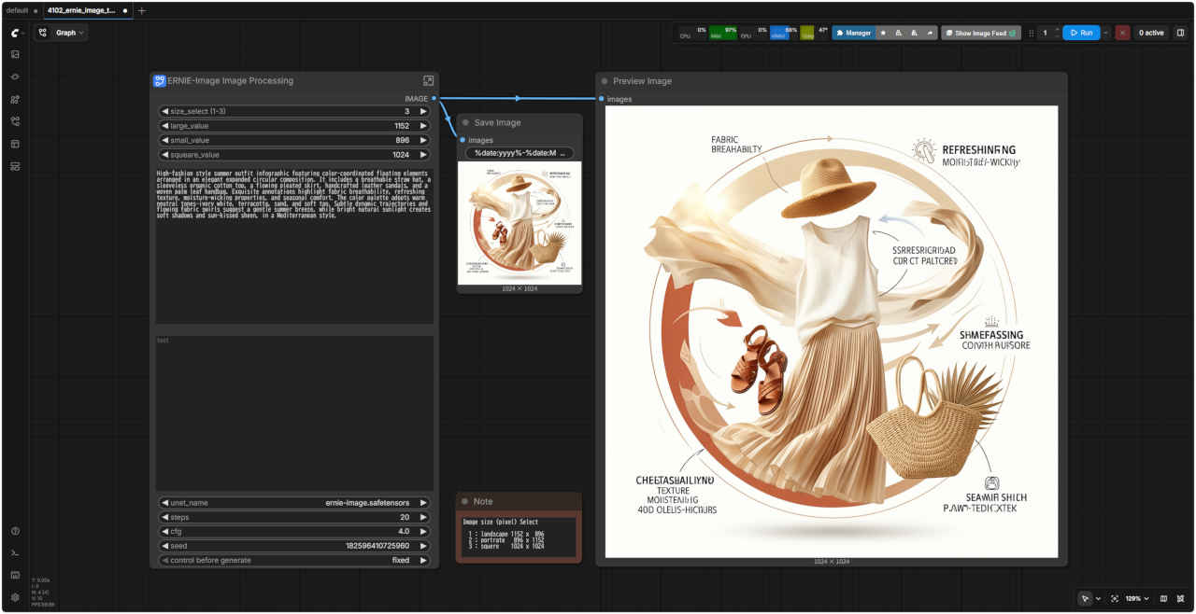Click the 0 active queue button
The width and height of the screenshot is (1196, 614).
pyautogui.click(x=1150, y=33)
